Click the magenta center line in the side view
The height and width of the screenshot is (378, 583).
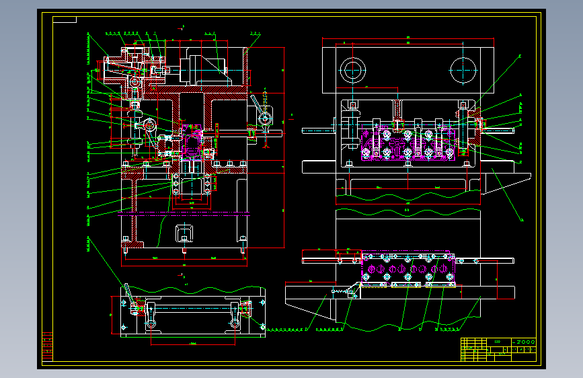click(x=184, y=214)
